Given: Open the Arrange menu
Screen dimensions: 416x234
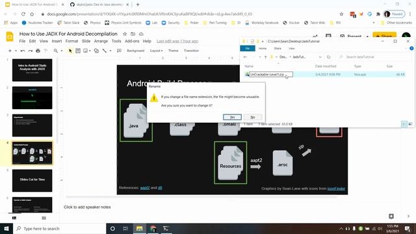Looking at the screenshot, I should (x=101, y=41).
